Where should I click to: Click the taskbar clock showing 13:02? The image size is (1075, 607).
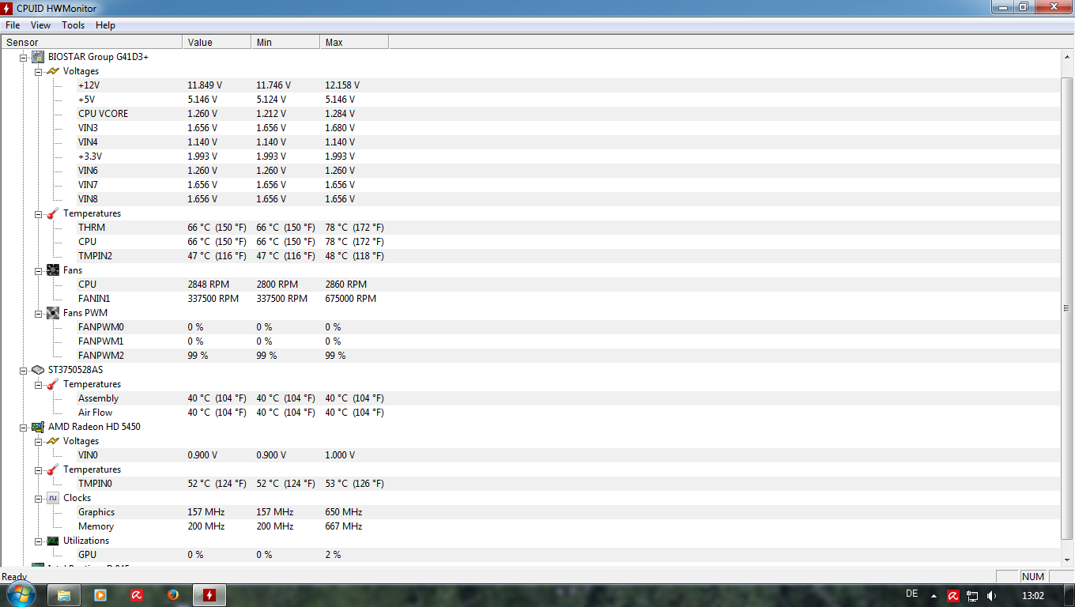point(1032,596)
